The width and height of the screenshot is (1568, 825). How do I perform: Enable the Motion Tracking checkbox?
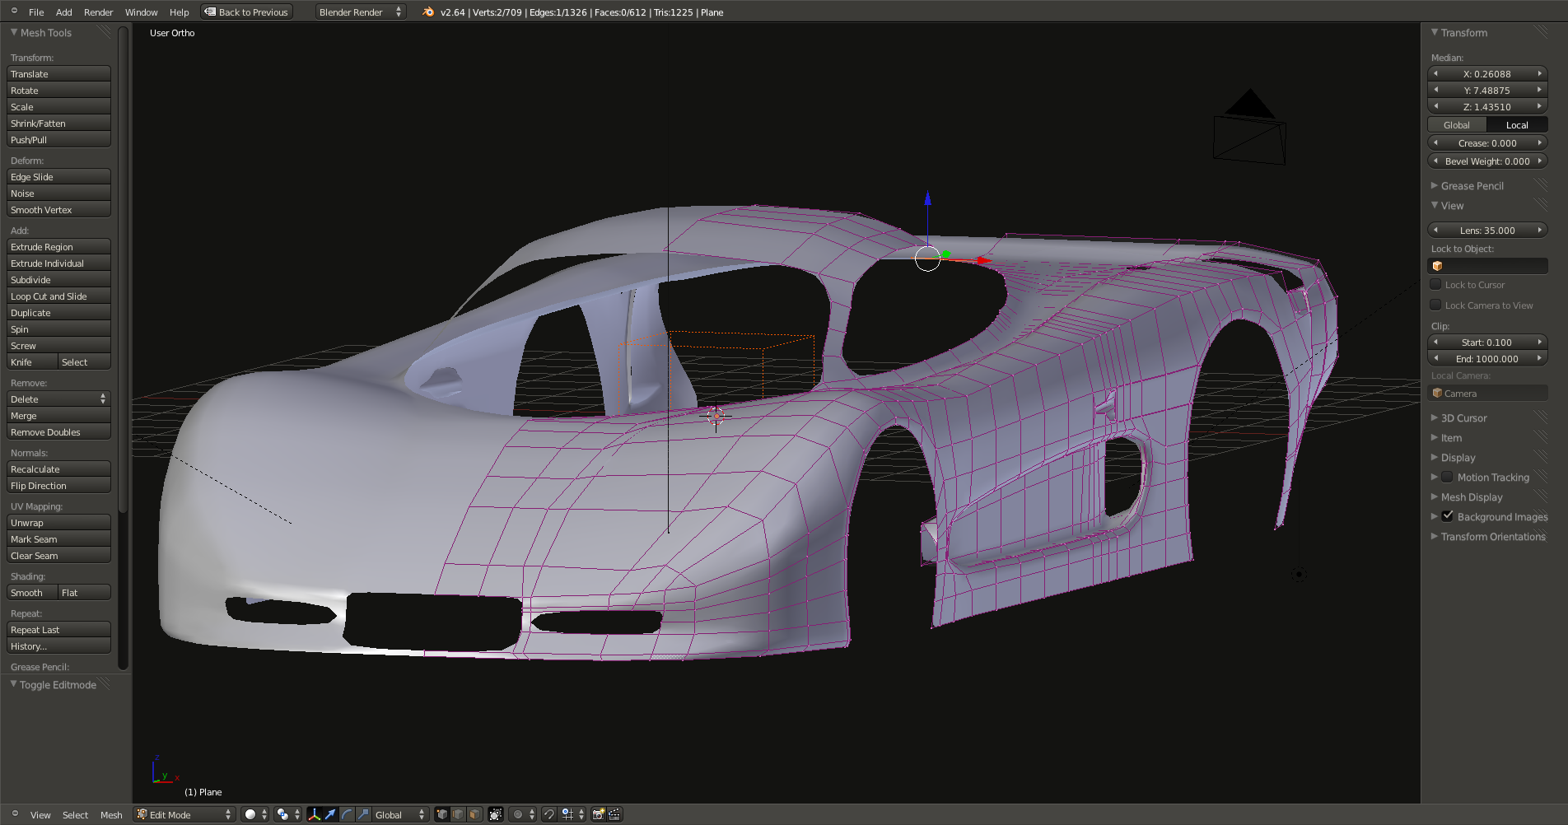(1447, 477)
